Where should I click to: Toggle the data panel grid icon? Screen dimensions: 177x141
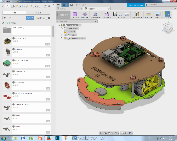point(58,5)
